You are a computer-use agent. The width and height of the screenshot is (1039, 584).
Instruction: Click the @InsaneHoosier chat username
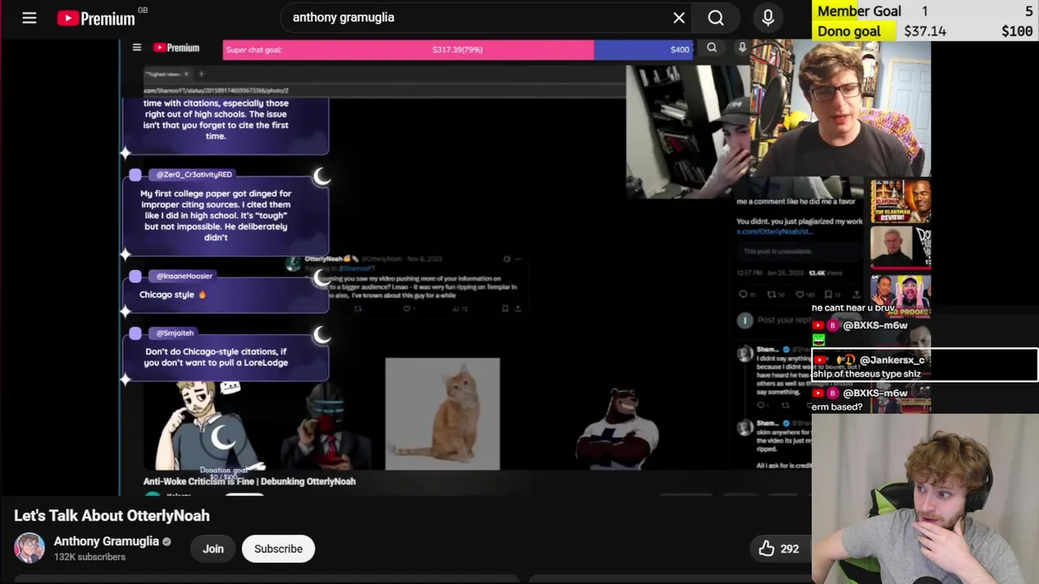[x=183, y=276]
